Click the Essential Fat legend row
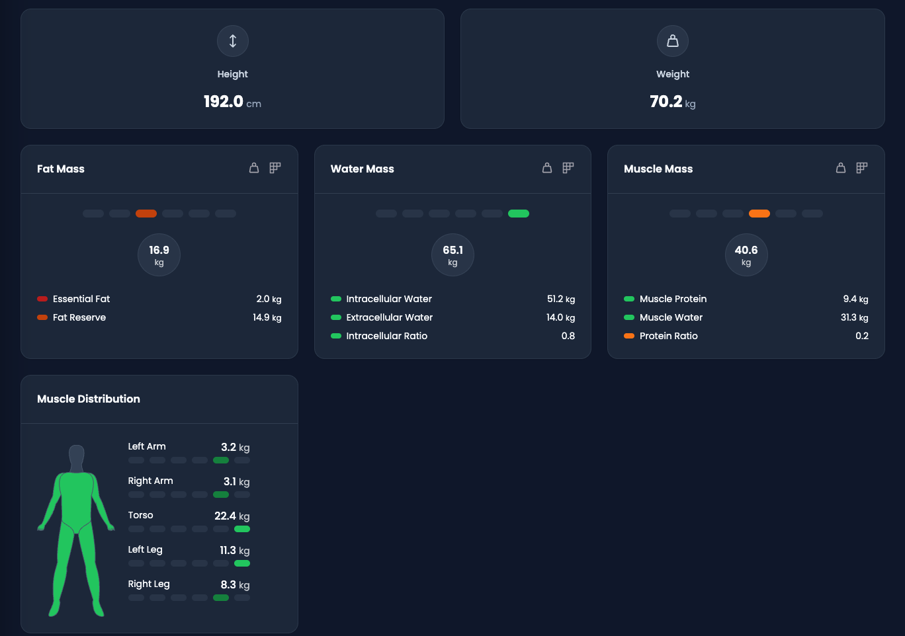 pos(81,299)
